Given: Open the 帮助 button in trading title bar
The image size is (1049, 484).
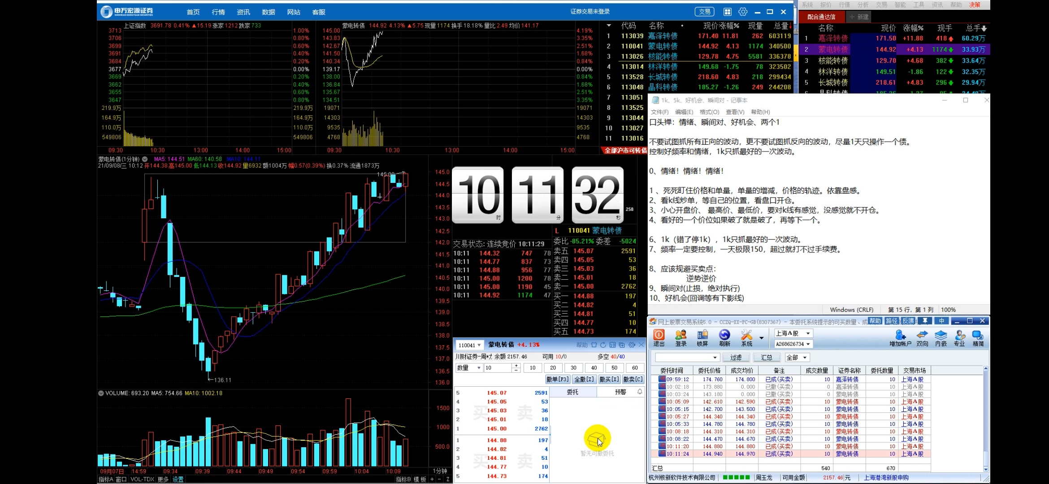Looking at the screenshot, I should point(875,321).
